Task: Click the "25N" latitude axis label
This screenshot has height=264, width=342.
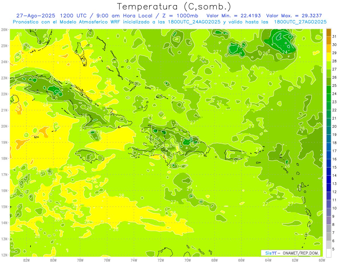Action: [4, 46]
